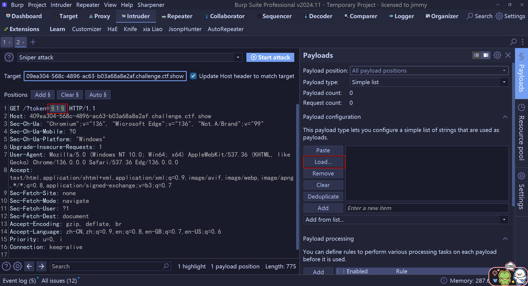Open the Payloads sidebar tab

click(521, 73)
